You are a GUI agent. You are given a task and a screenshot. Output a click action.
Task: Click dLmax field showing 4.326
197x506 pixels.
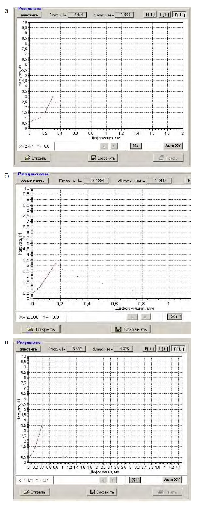click(124, 349)
